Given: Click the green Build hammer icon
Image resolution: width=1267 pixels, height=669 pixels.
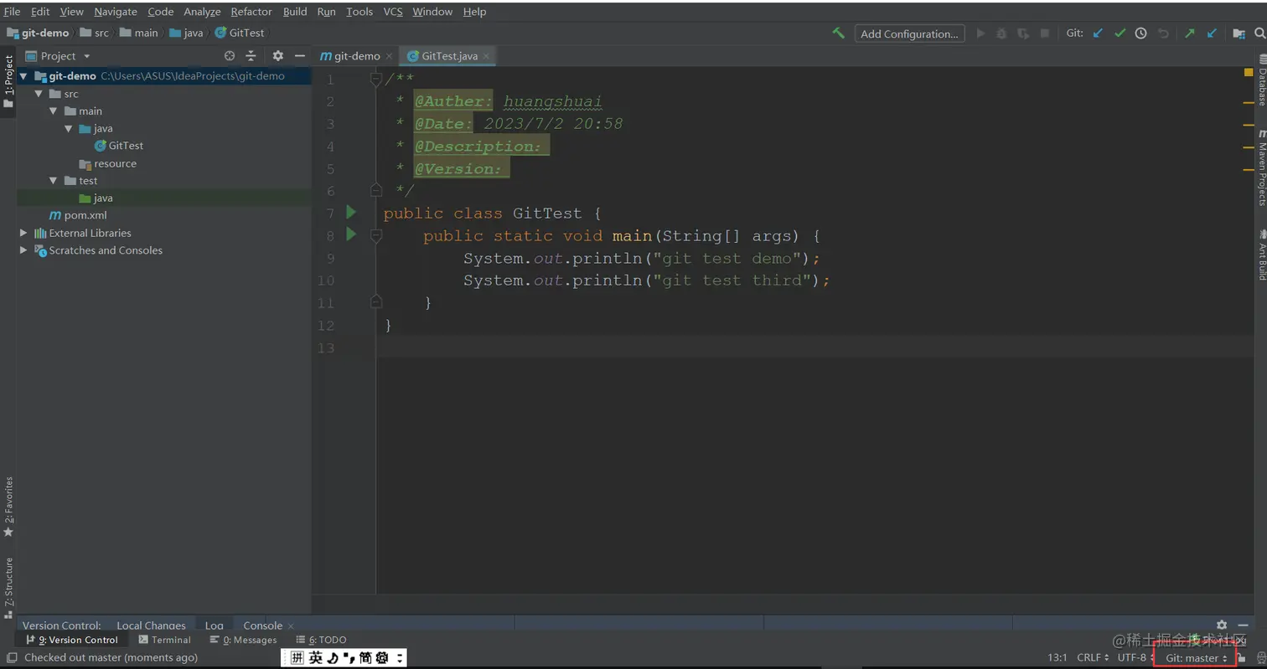Looking at the screenshot, I should [838, 33].
